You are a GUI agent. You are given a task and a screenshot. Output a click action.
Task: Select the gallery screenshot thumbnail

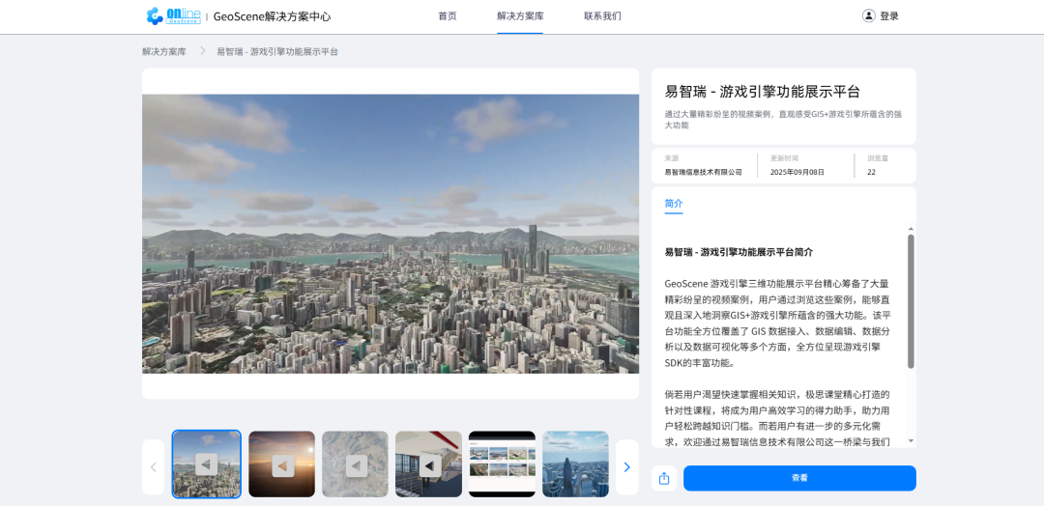502,464
